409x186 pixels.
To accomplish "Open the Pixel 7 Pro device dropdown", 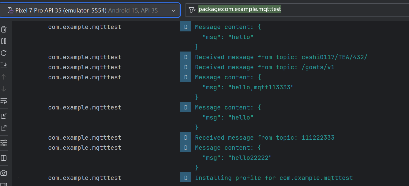I will point(90,10).
